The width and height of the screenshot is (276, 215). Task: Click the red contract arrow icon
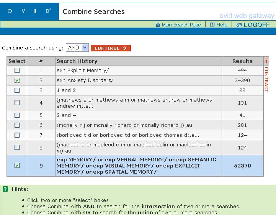(266, 61)
